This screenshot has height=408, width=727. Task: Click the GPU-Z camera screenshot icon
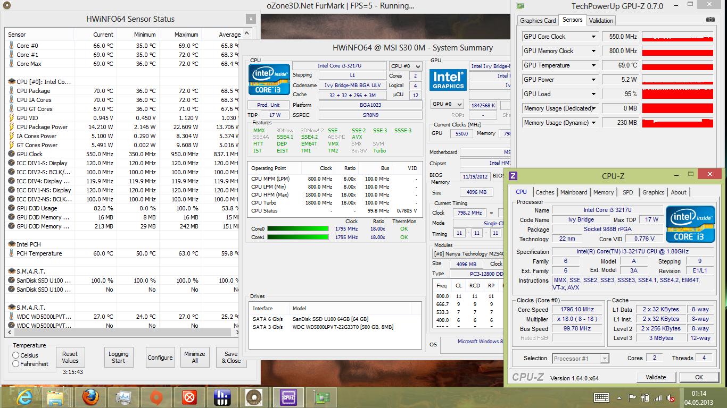click(x=711, y=20)
